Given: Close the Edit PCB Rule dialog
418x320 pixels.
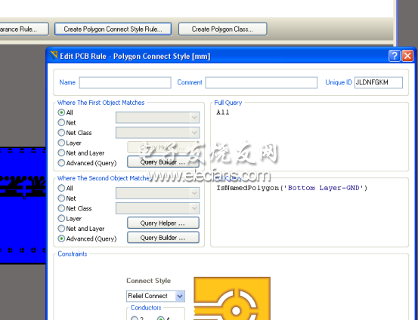Looking at the screenshot, I should pyautogui.click(x=407, y=56).
